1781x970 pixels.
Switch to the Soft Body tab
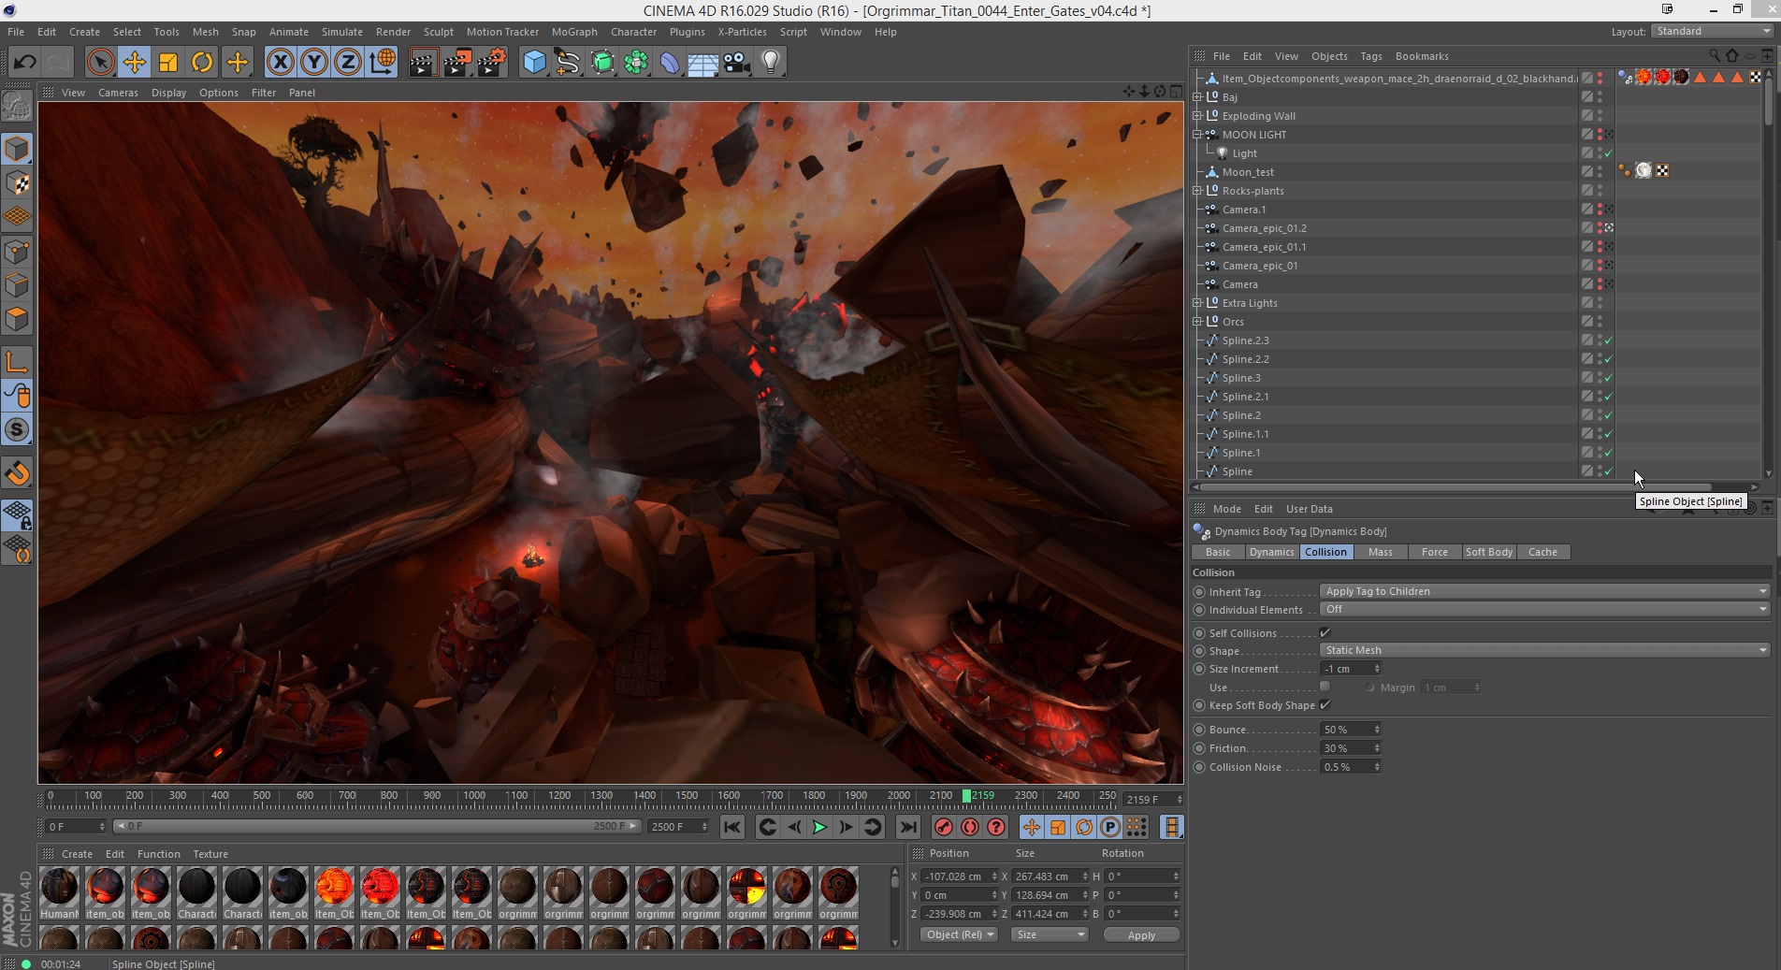(x=1488, y=552)
